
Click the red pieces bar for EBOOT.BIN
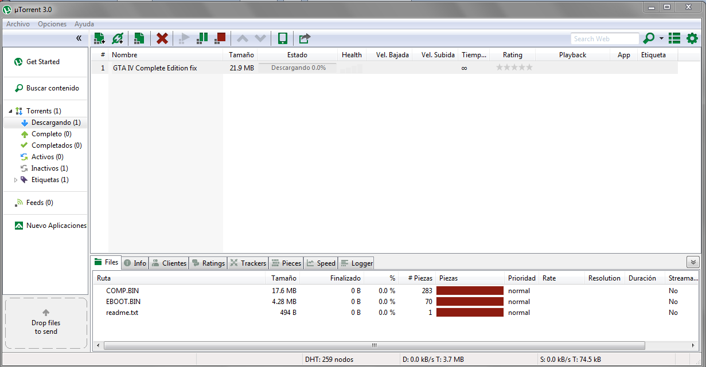[470, 302]
